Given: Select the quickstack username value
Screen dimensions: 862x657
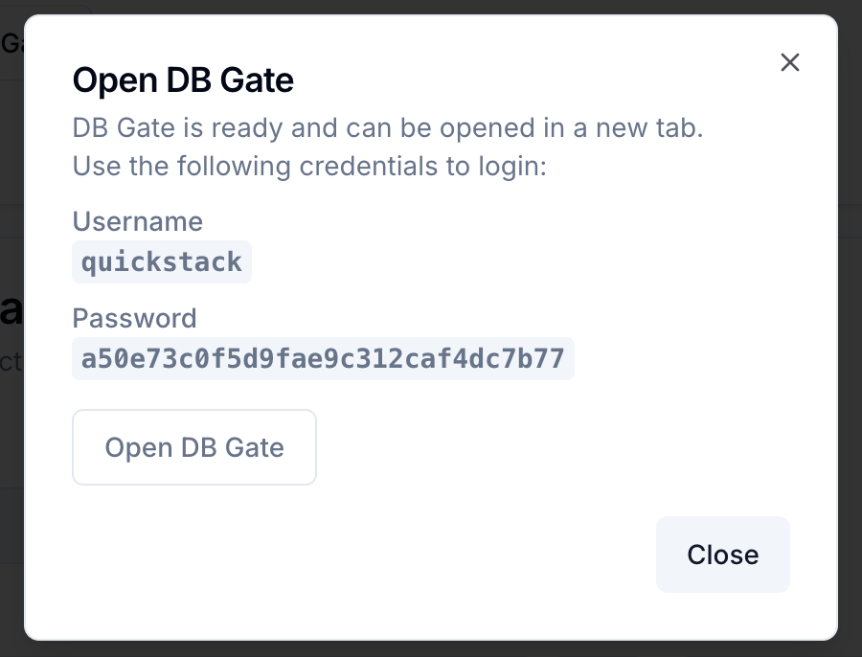Looking at the screenshot, I should point(162,262).
